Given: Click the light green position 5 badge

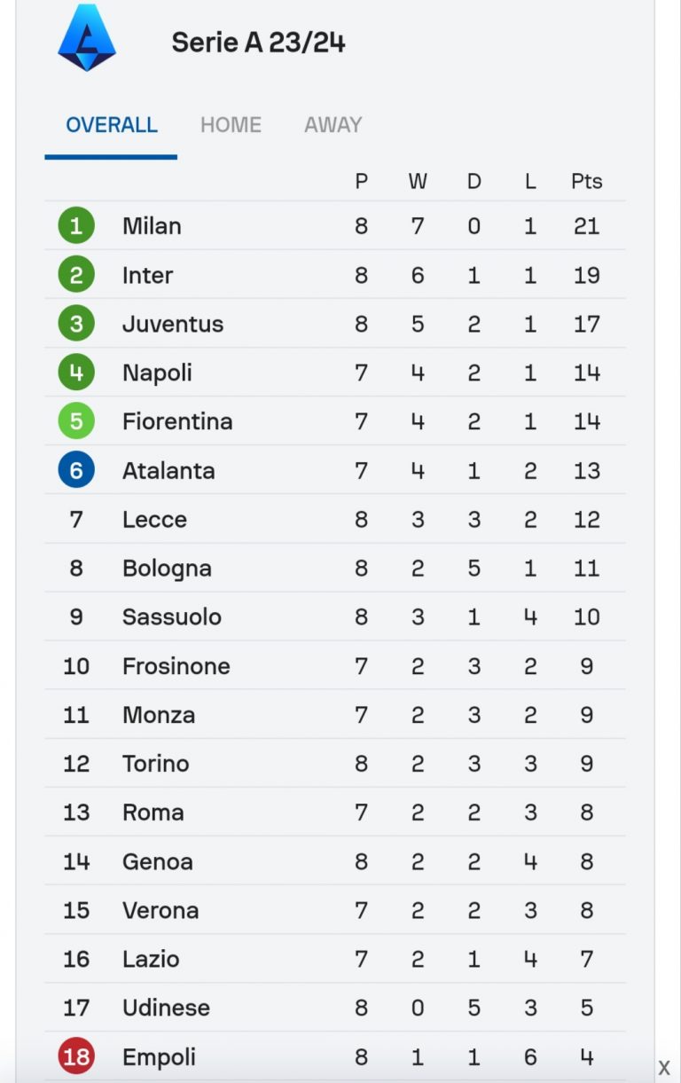Looking at the screenshot, I should coord(76,421).
